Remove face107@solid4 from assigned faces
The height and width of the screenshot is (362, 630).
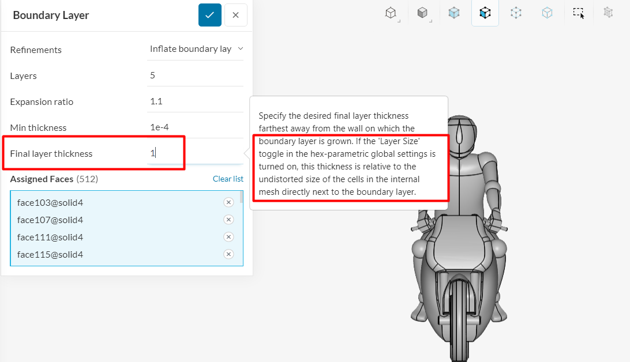[x=228, y=220]
